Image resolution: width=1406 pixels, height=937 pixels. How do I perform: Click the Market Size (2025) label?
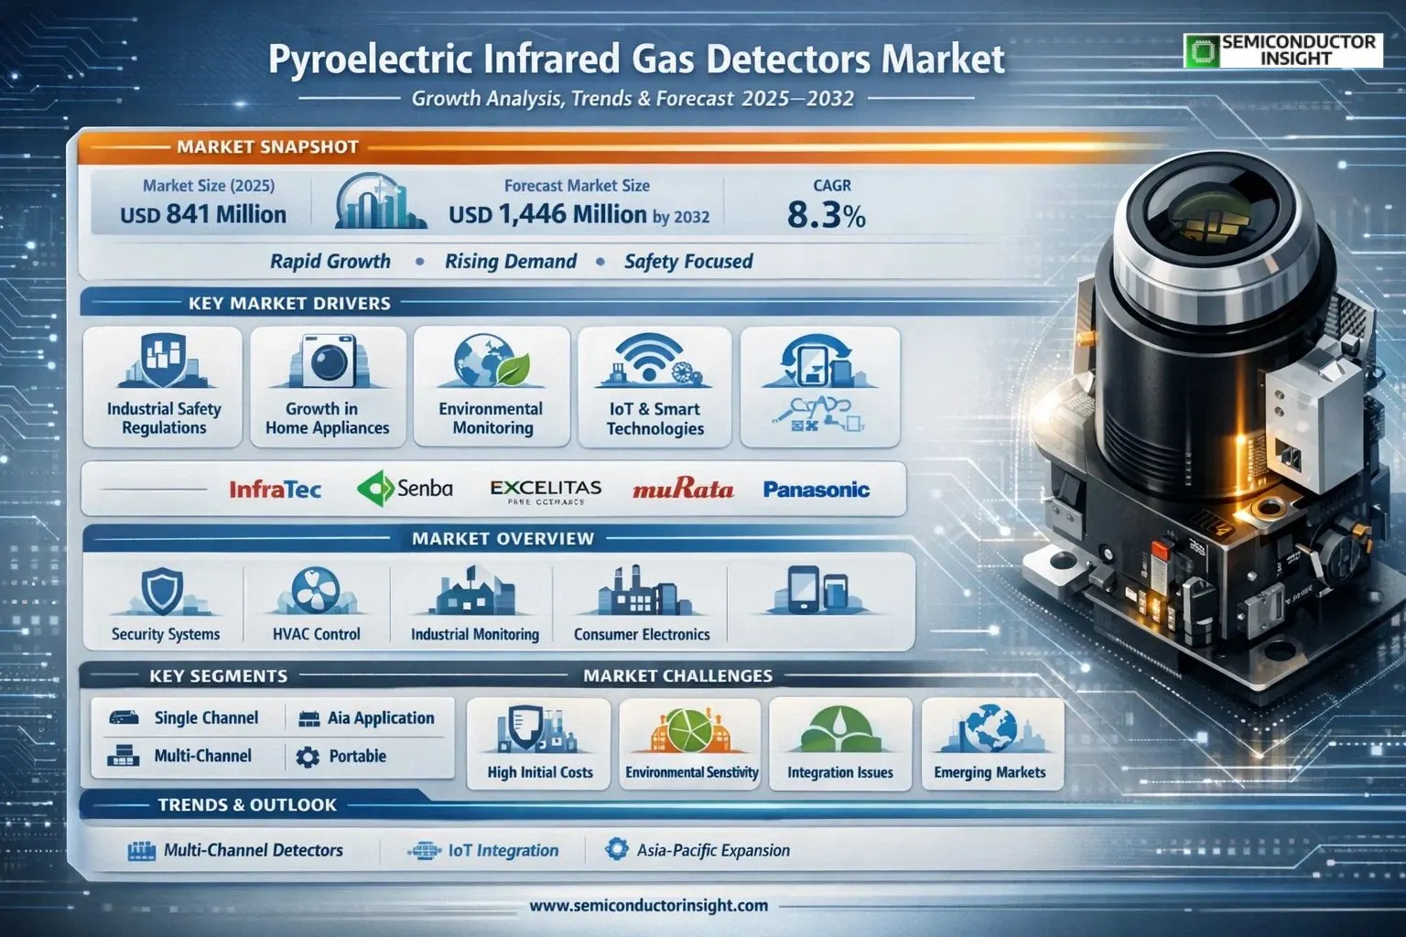pos(209,186)
